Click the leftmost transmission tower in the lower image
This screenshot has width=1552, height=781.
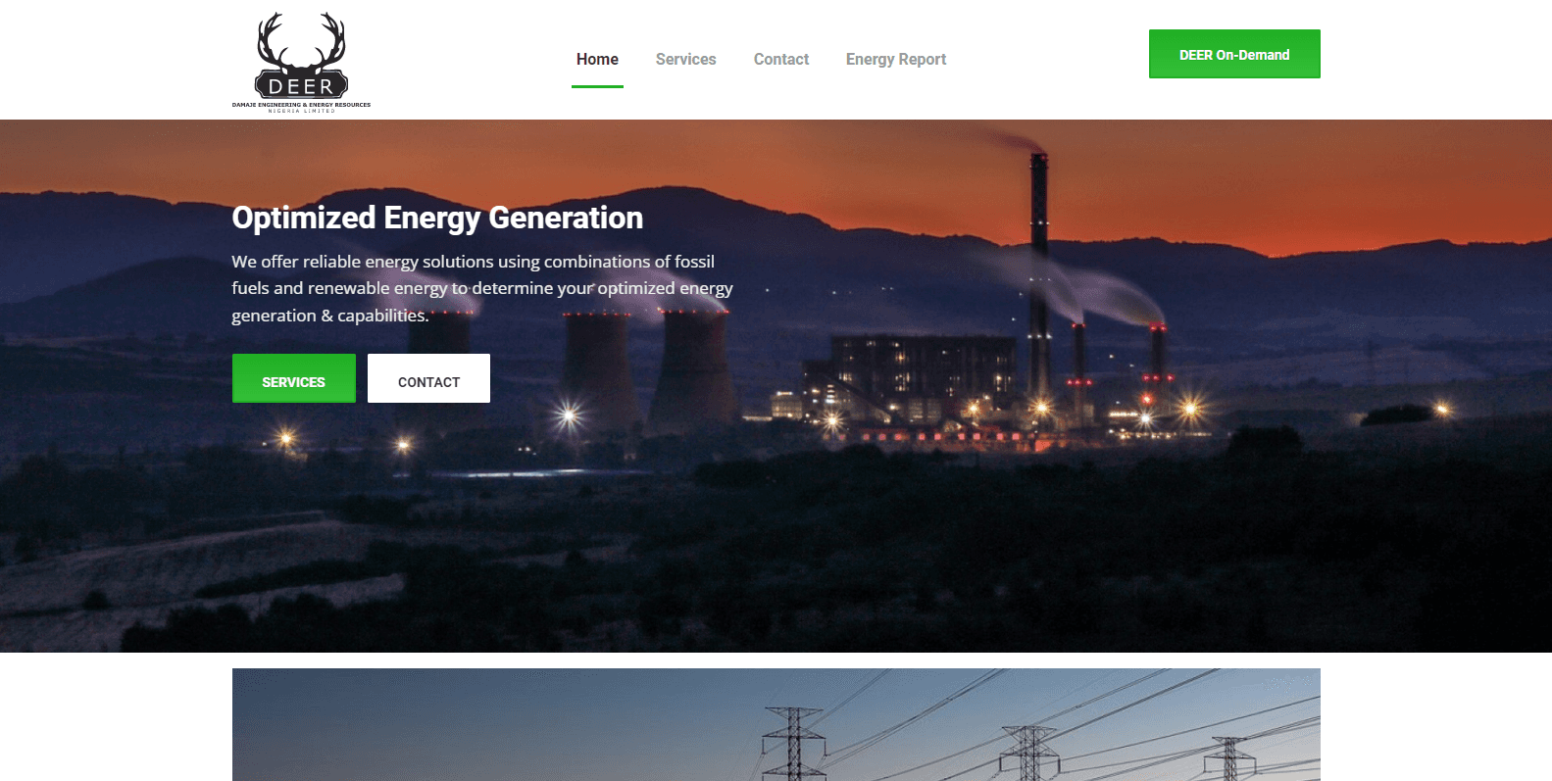coord(793,743)
